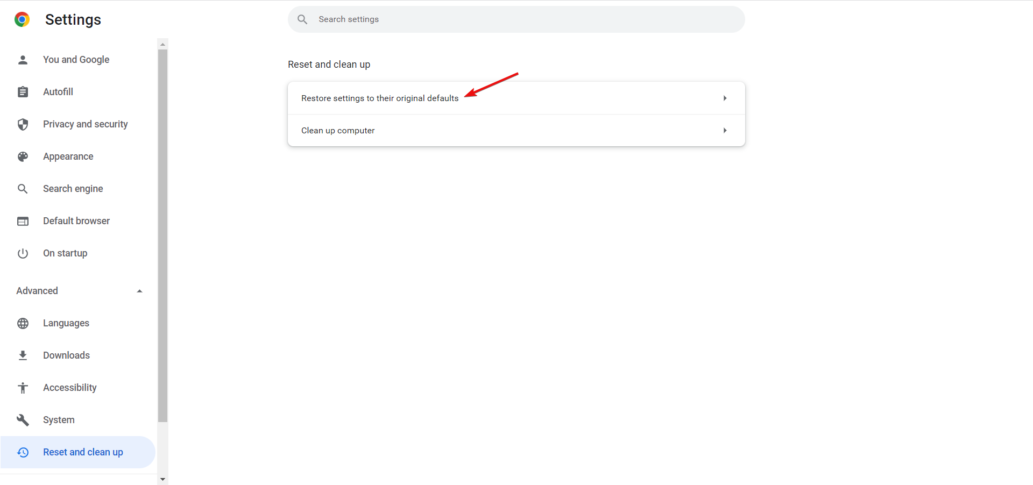1033x485 pixels.
Task: Click the Accessibility figure icon
Action: pyautogui.click(x=23, y=388)
